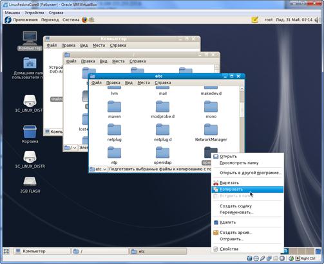Activate the / window taskbar button
Screen dimensions: 324x264
coord(100,251)
